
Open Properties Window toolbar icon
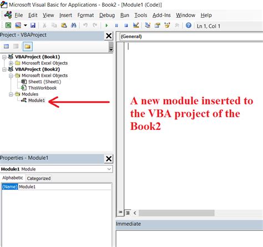coord(158,25)
